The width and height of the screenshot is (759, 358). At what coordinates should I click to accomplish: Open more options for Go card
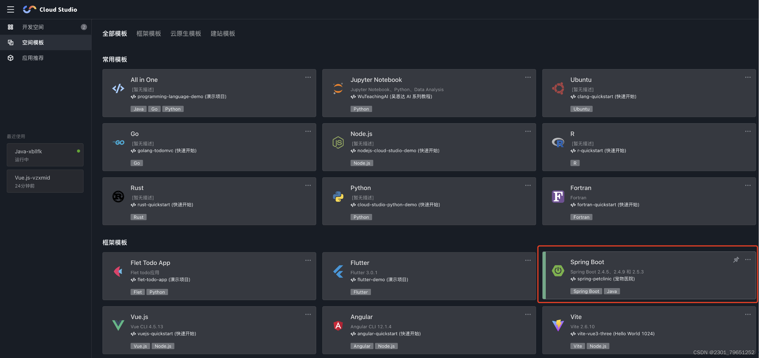[x=308, y=131]
